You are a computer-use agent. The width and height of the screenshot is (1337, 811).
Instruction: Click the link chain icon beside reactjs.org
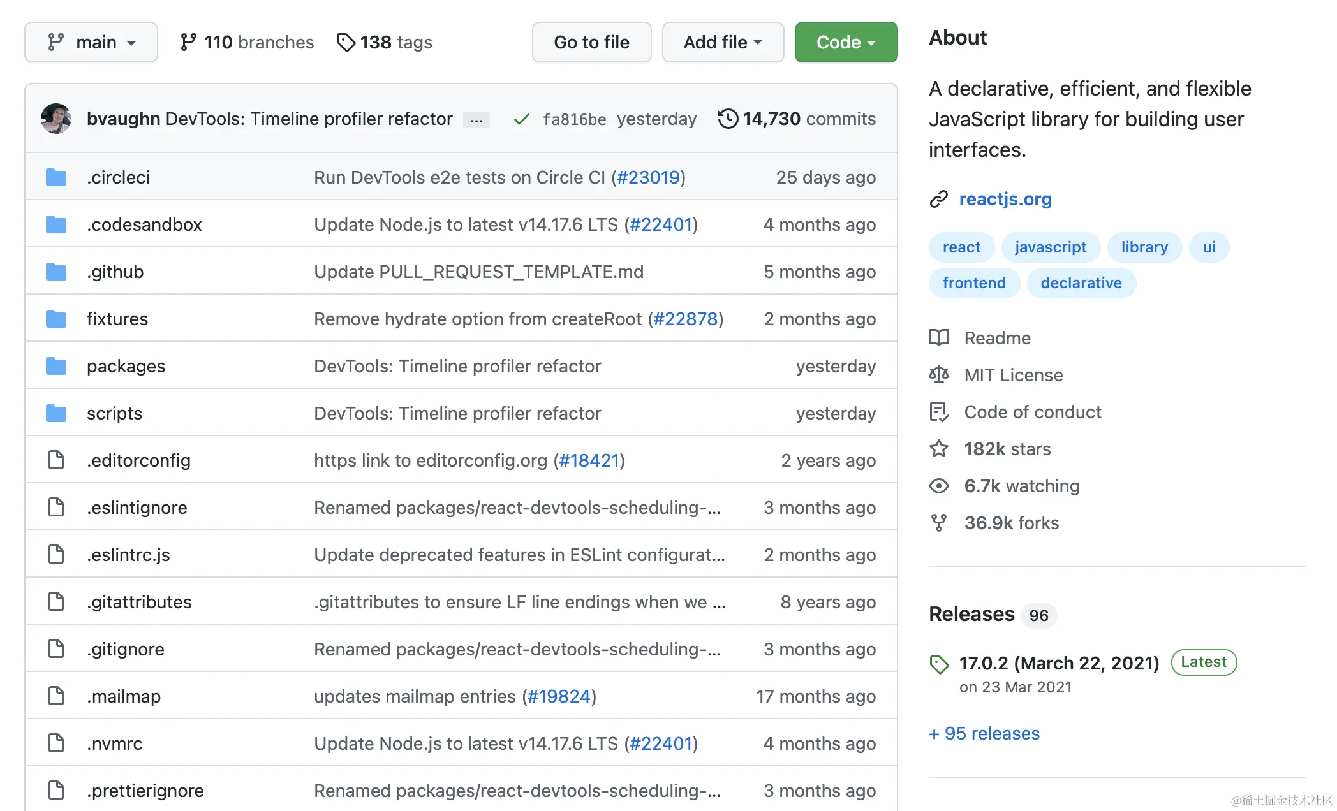(x=939, y=199)
